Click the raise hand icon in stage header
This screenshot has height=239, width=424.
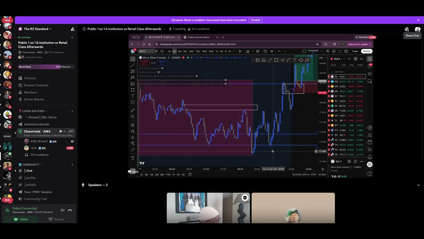pyautogui.click(x=407, y=29)
